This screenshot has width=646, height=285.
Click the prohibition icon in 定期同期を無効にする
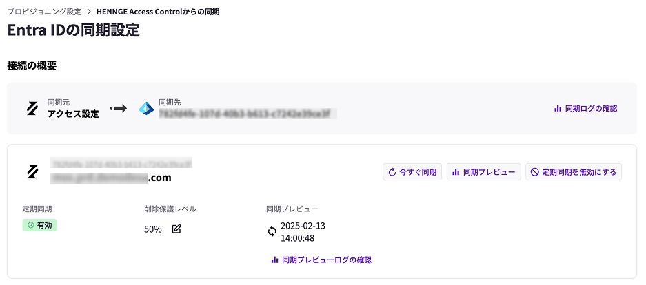(x=535, y=172)
